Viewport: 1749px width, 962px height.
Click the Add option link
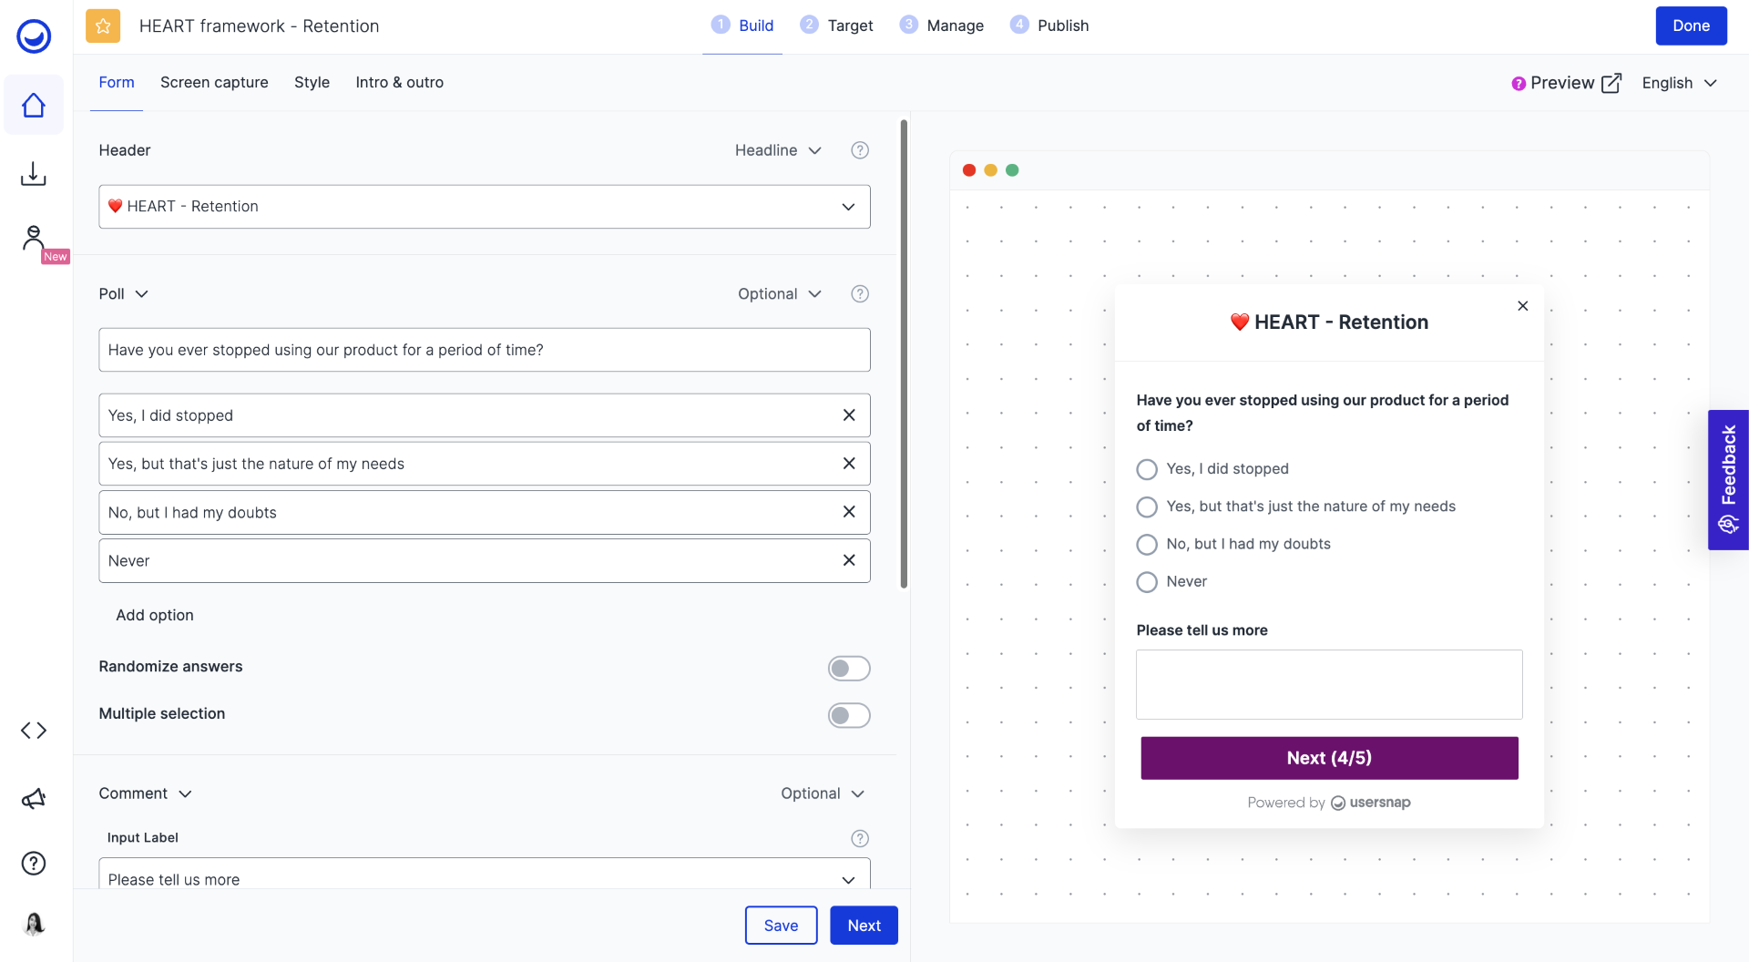pos(154,615)
